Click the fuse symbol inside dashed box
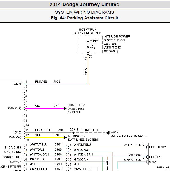Viewport: 170px width, 171px height. (x=88, y=44)
